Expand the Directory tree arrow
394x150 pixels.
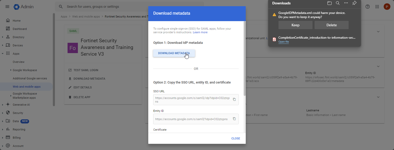coord(3,37)
